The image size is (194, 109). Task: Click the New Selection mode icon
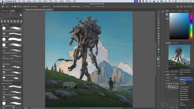(12, 7)
